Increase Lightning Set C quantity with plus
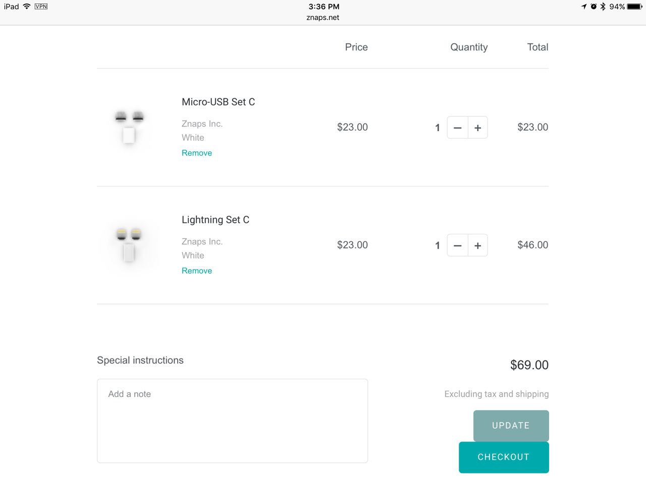 [x=478, y=246]
